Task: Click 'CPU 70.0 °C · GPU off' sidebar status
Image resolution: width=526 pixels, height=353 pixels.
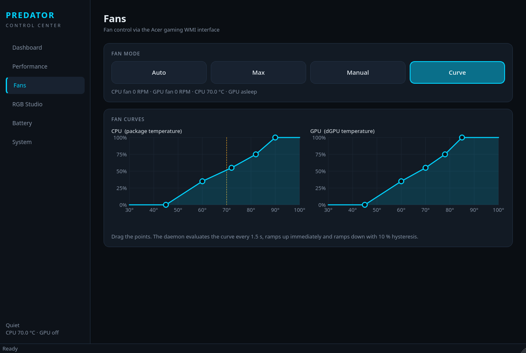Action: click(x=32, y=332)
